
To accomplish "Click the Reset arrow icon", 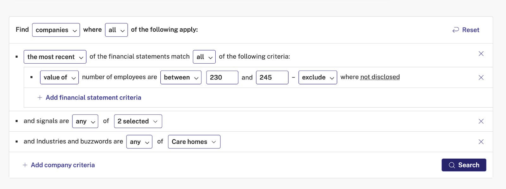I will (456, 30).
